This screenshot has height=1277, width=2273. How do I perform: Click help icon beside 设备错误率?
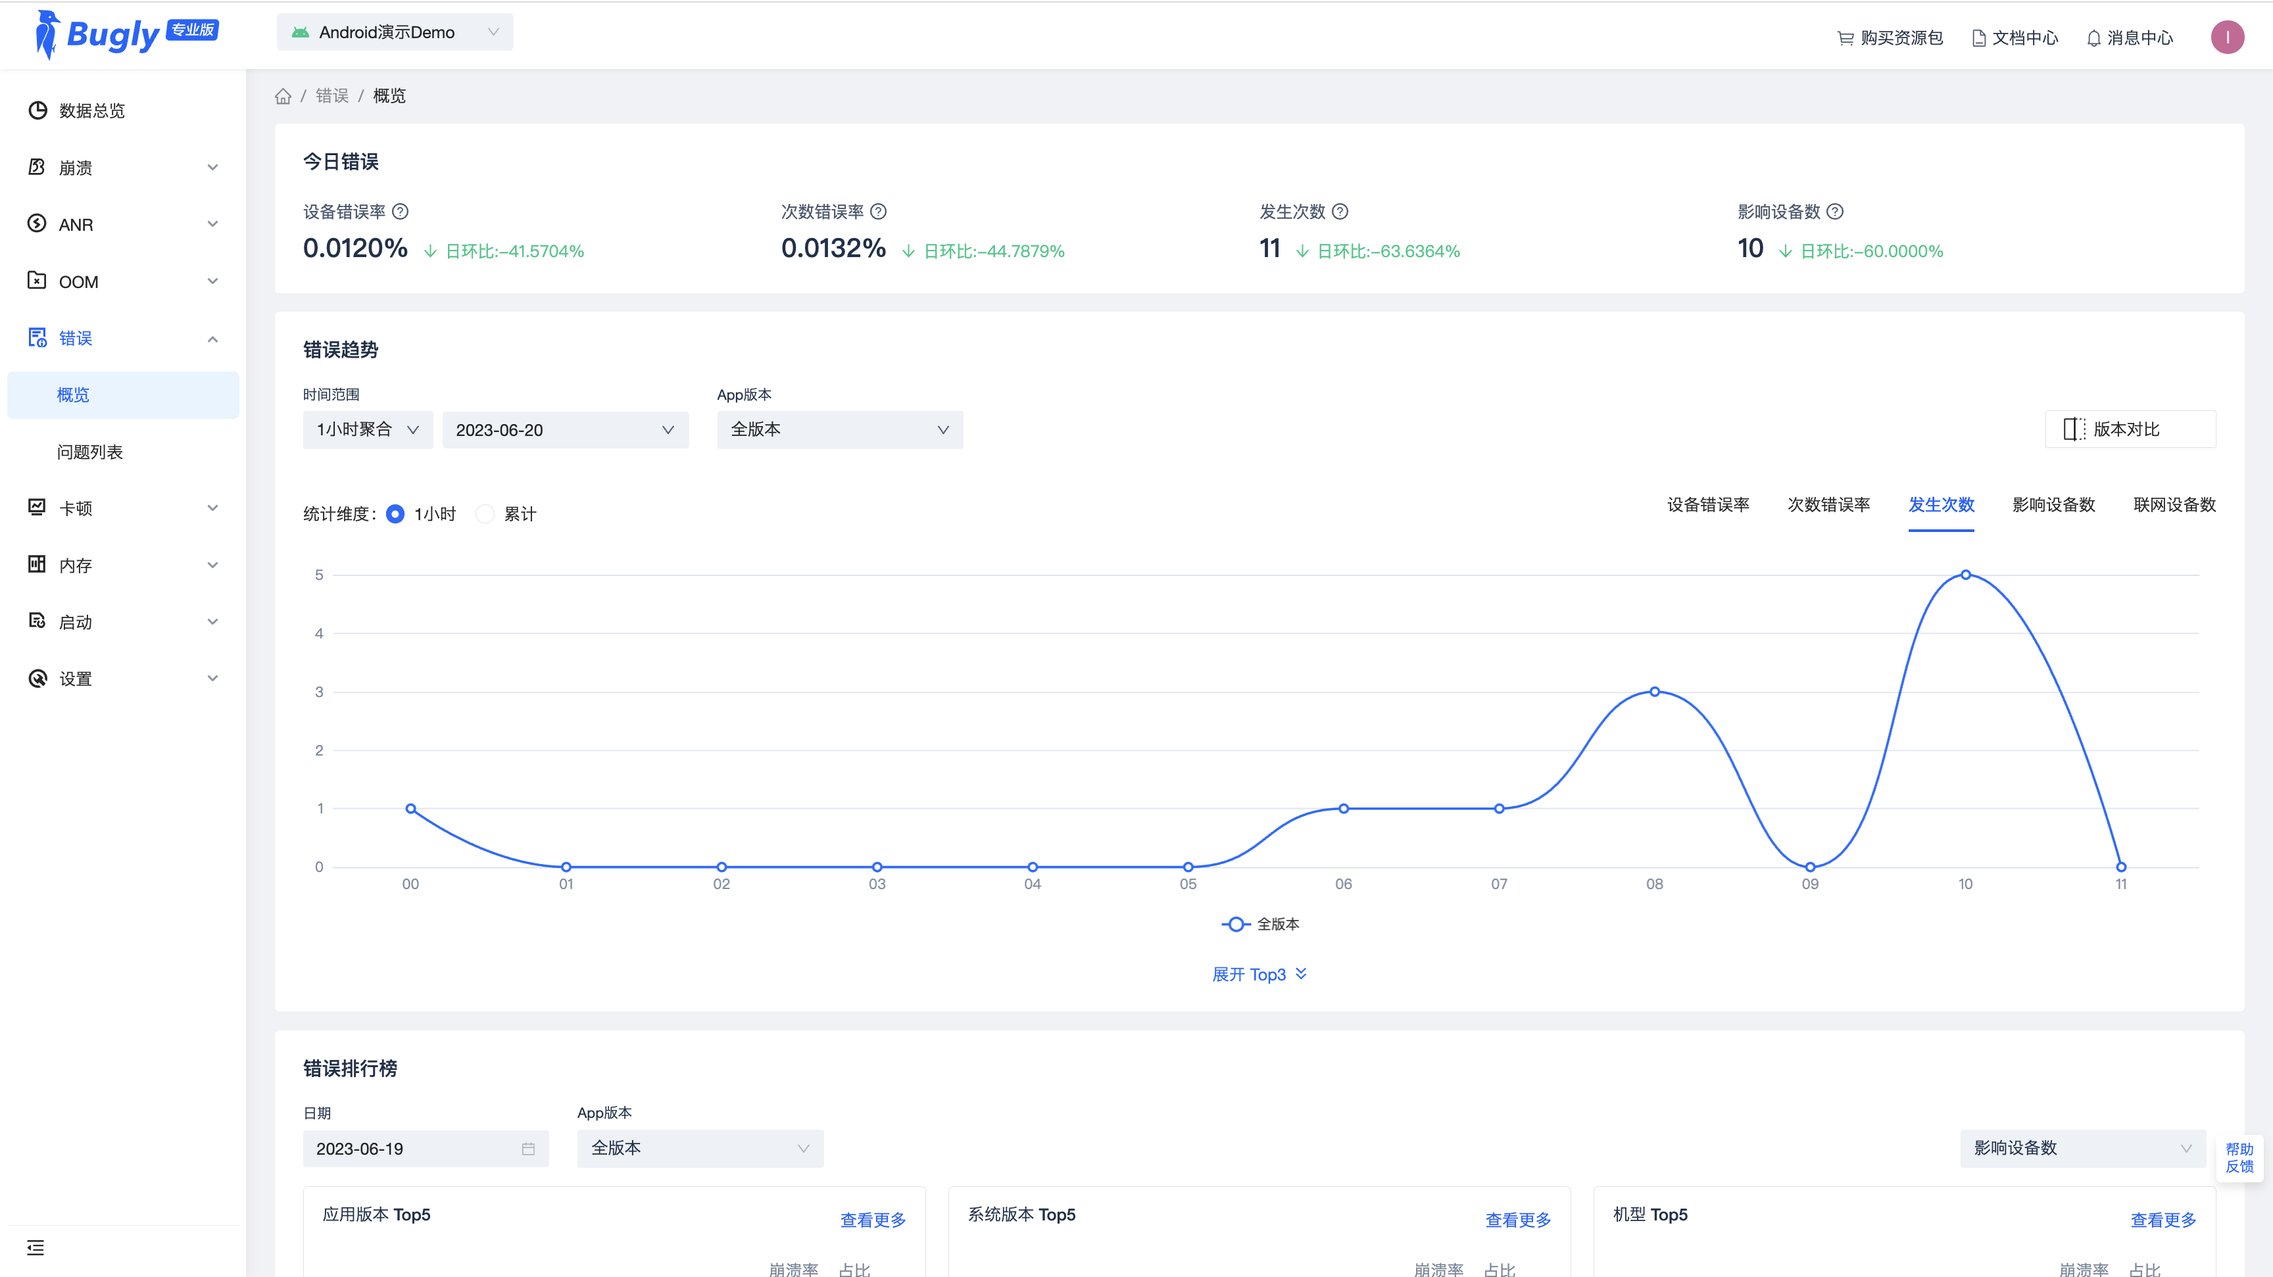coord(400,212)
